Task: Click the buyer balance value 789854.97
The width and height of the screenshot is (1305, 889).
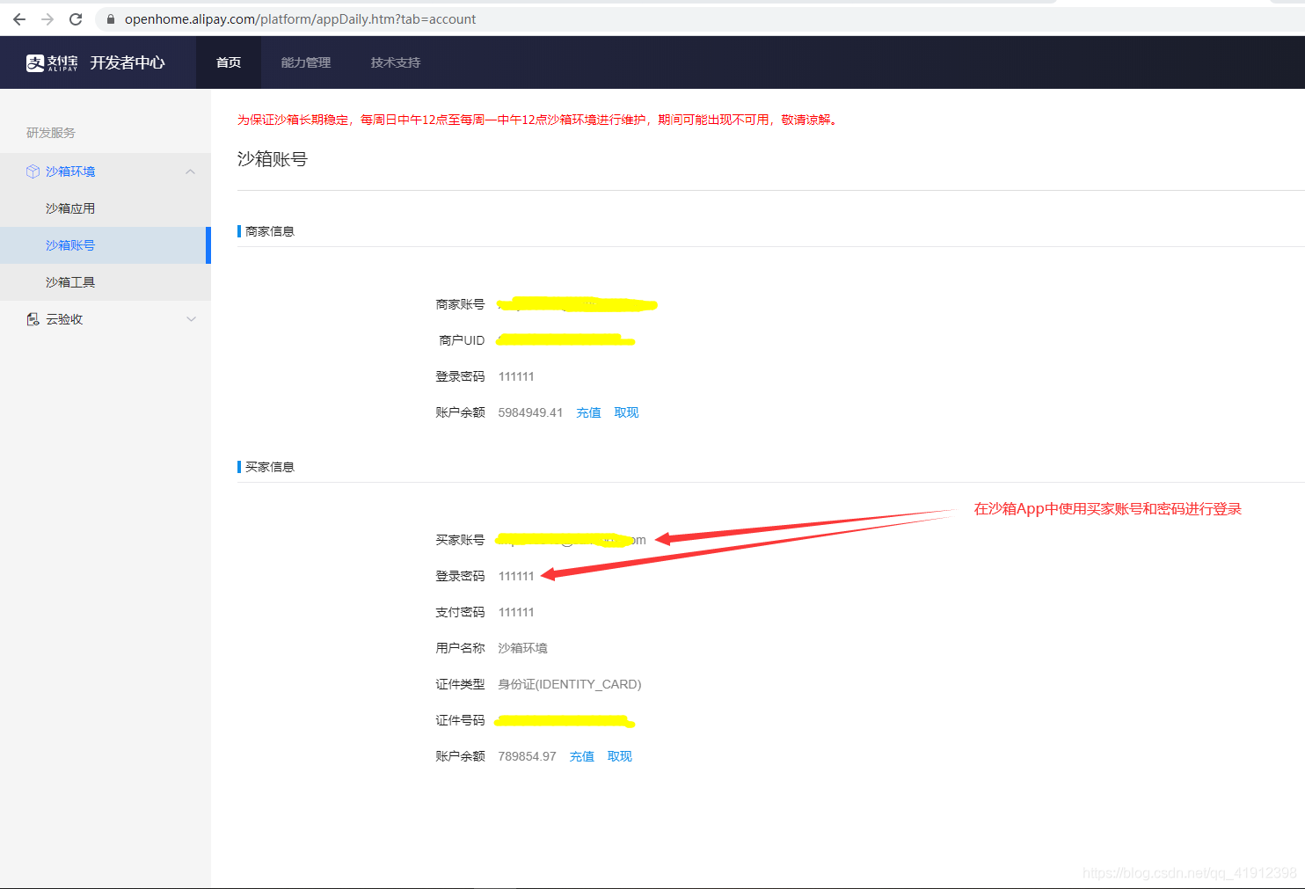Action: point(527,756)
